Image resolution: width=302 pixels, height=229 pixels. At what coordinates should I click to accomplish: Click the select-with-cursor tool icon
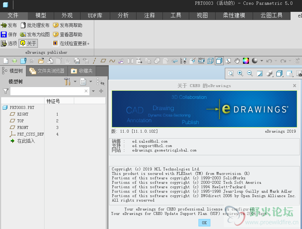[228, 61]
